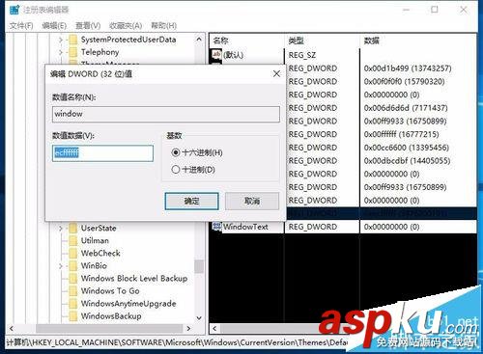Viewport: 483px width, 354px height.
Task: Click the WindowsAnytimeUpgrade folder icon
Action: click(73, 304)
